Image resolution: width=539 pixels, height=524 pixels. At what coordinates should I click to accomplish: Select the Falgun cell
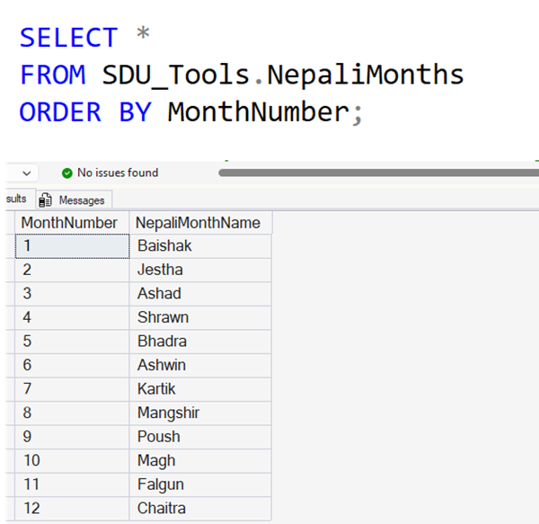tap(200, 484)
